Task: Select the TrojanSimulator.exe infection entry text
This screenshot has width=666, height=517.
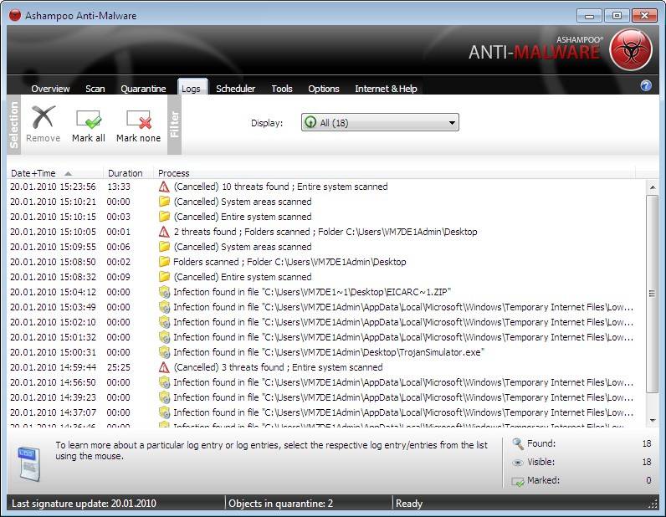Action: (328, 352)
